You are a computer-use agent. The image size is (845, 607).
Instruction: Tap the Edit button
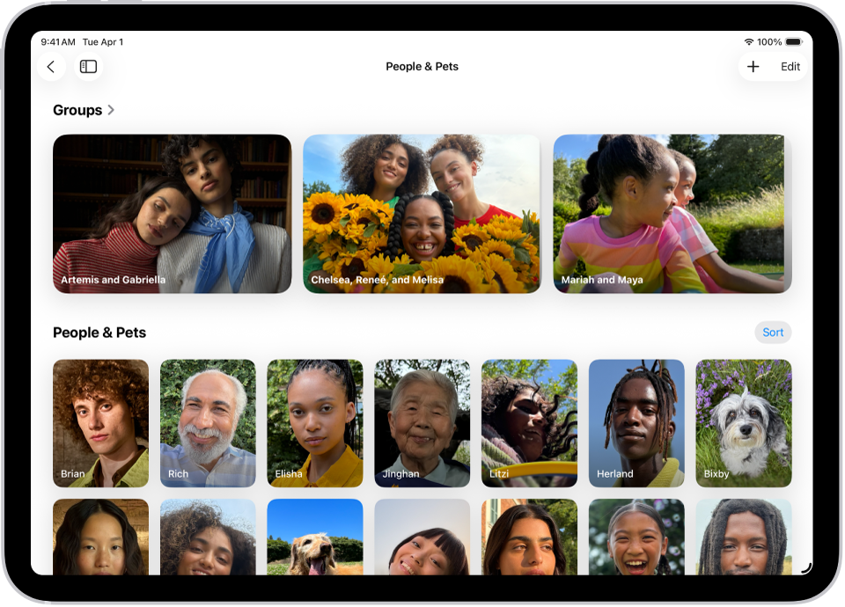click(790, 66)
